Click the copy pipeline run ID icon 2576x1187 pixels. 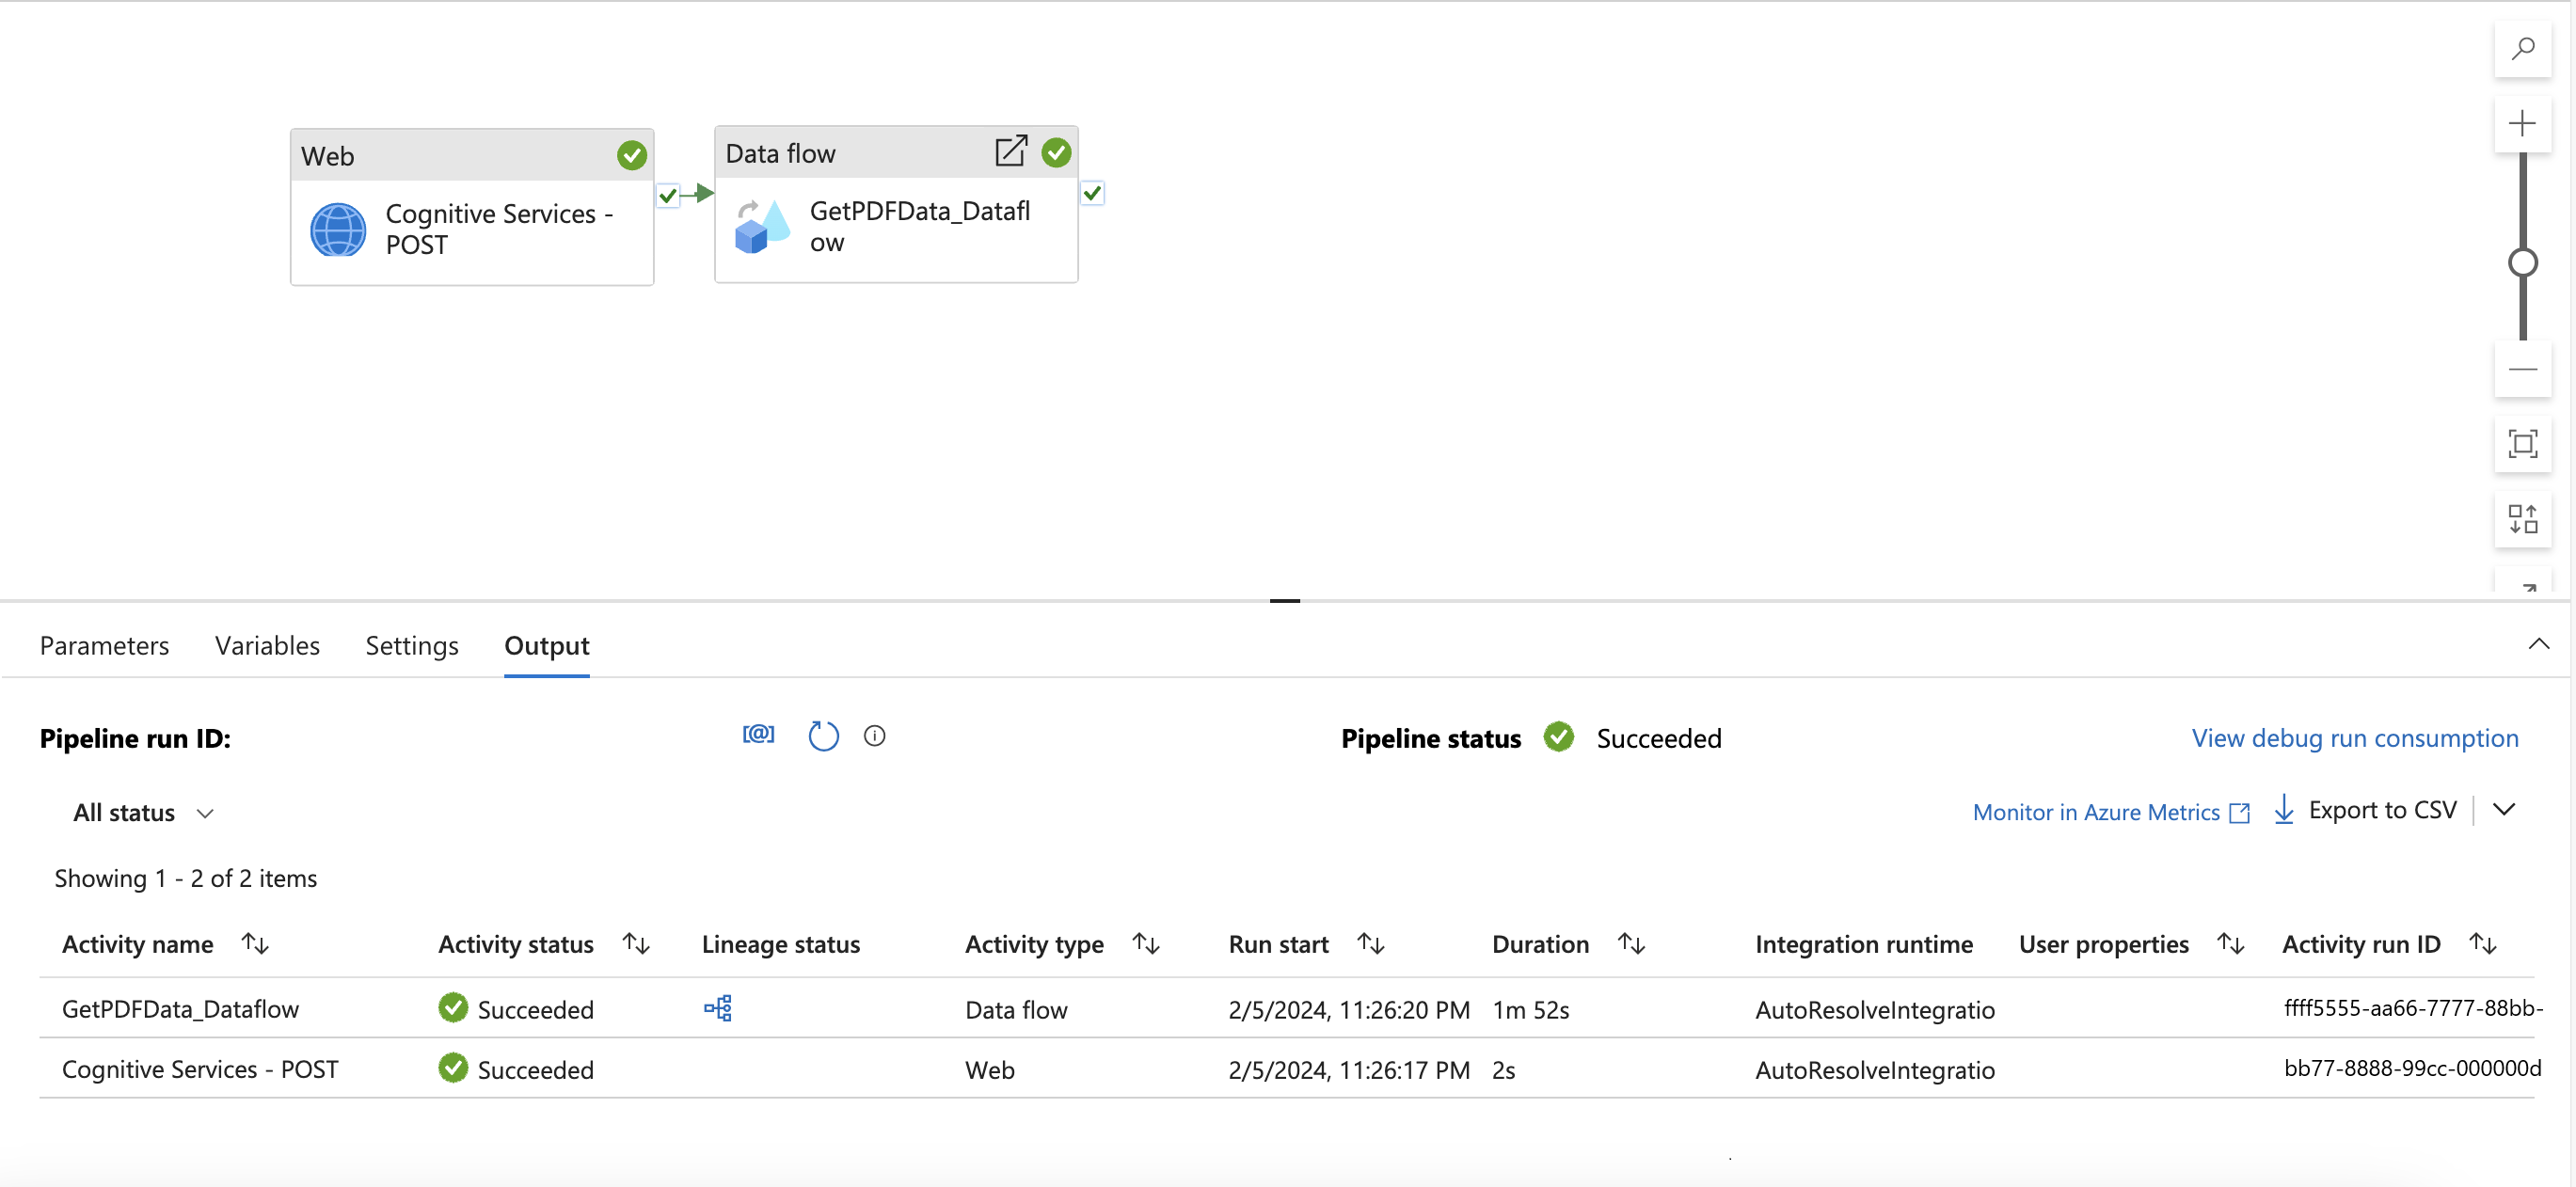[758, 735]
